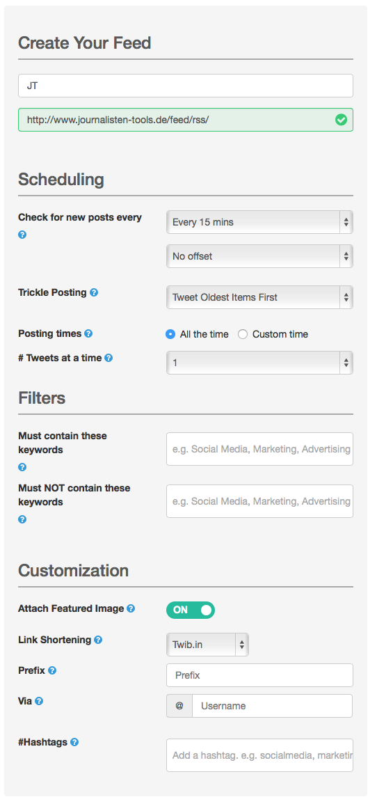377x804 pixels.
Task: Click the Via Username input field
Action: (x=273, y=706)
